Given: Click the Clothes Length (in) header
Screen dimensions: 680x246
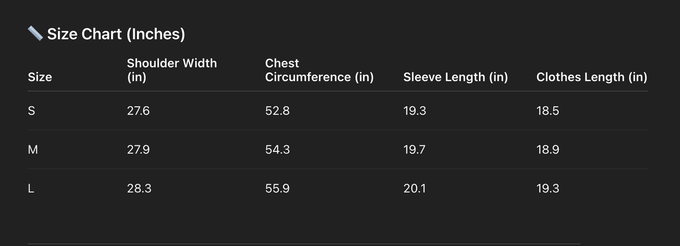Looking at the screenshot, I should 592,77.
